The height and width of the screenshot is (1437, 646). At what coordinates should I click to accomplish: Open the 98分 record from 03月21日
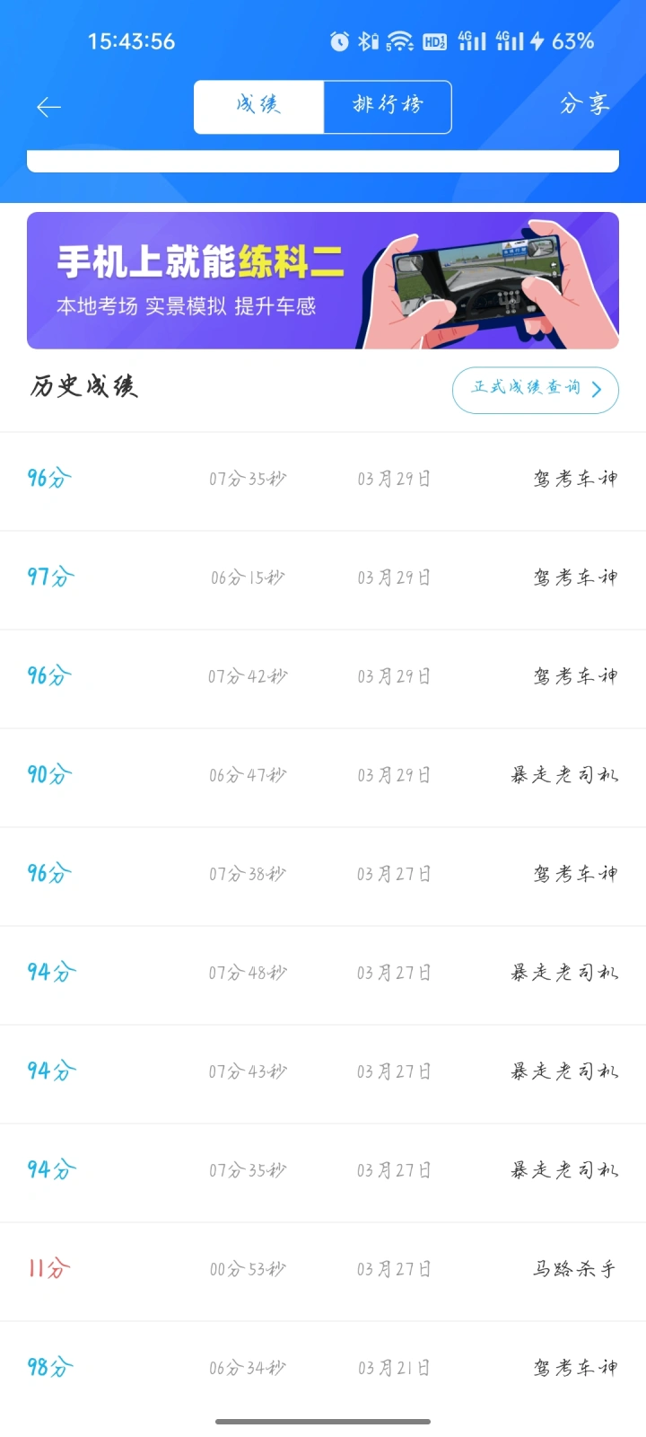click(323, 1369)
